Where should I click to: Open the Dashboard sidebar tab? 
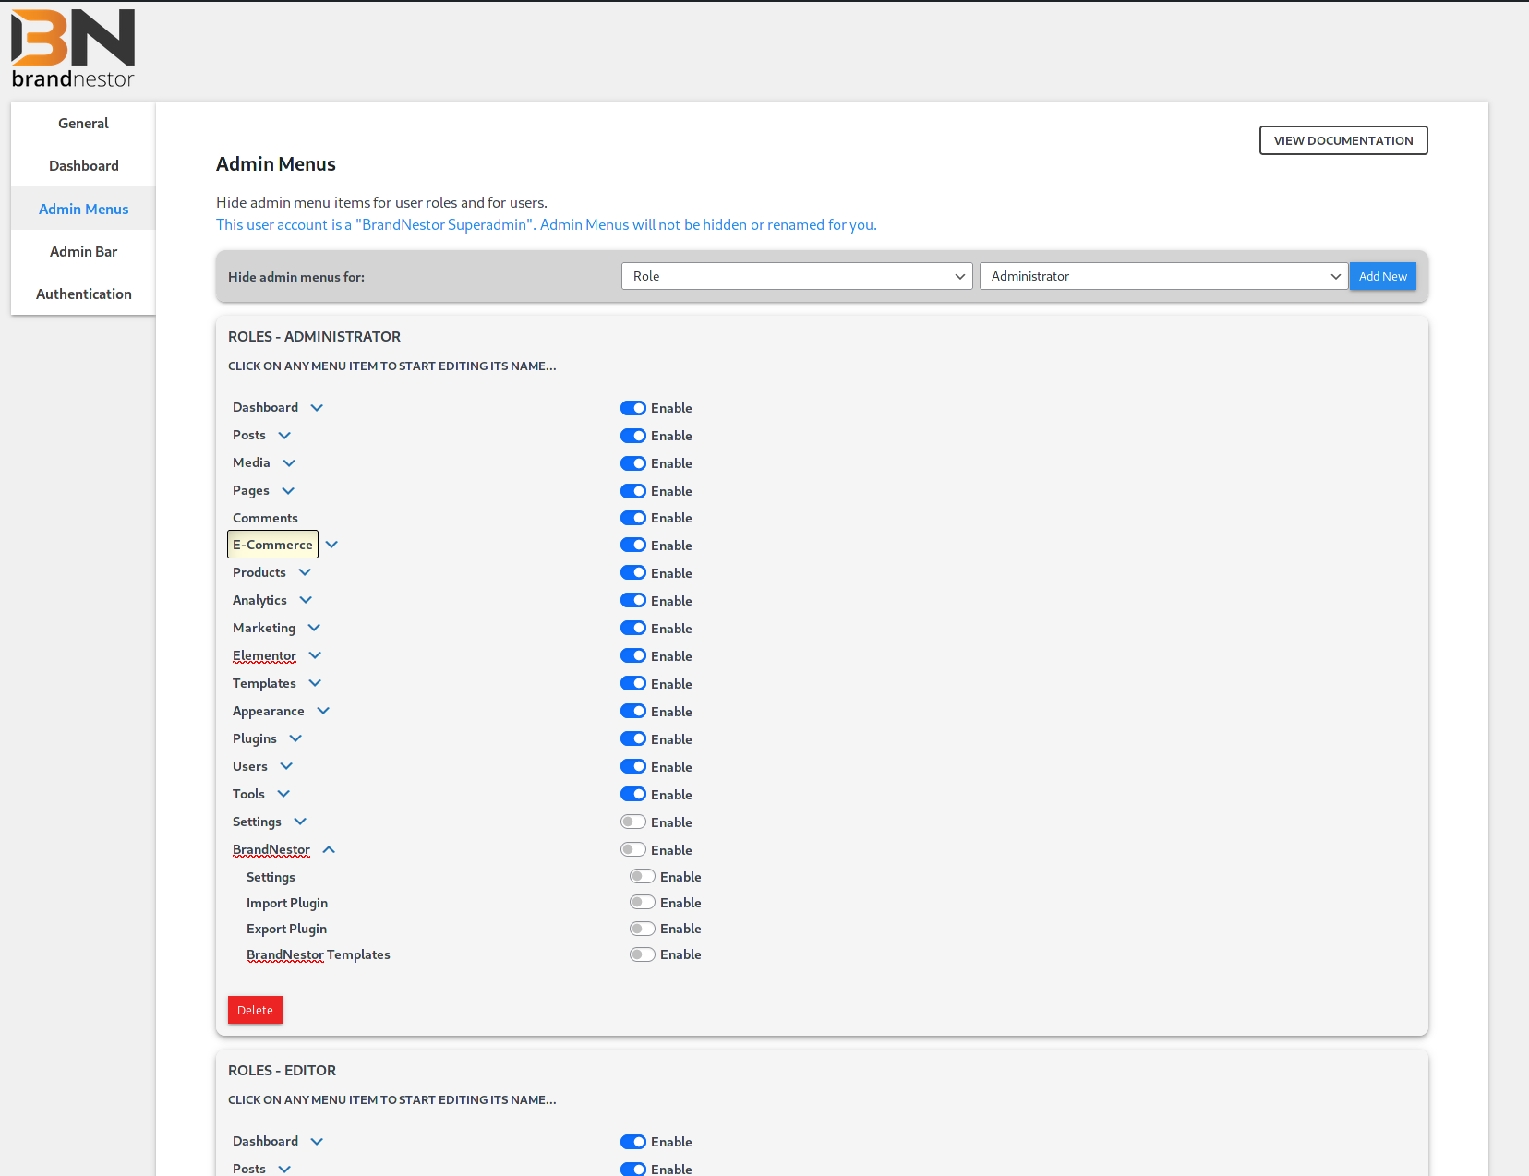(83, 165)
